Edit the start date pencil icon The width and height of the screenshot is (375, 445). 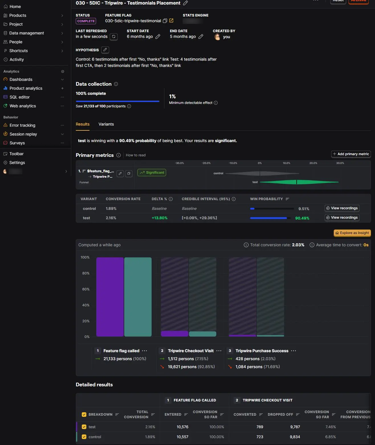pos(158,36)
